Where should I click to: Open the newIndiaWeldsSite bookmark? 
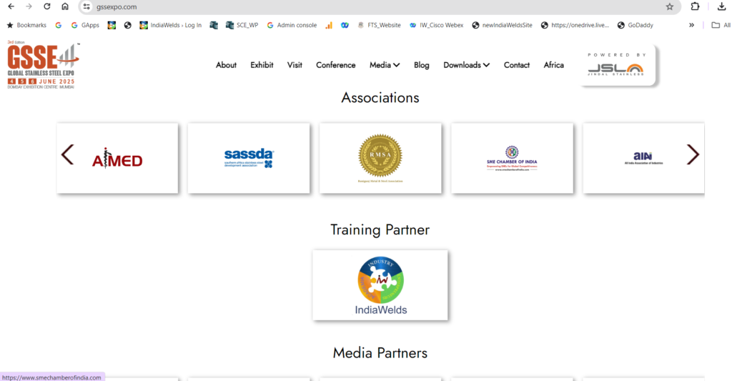click(x=503, y=25)
